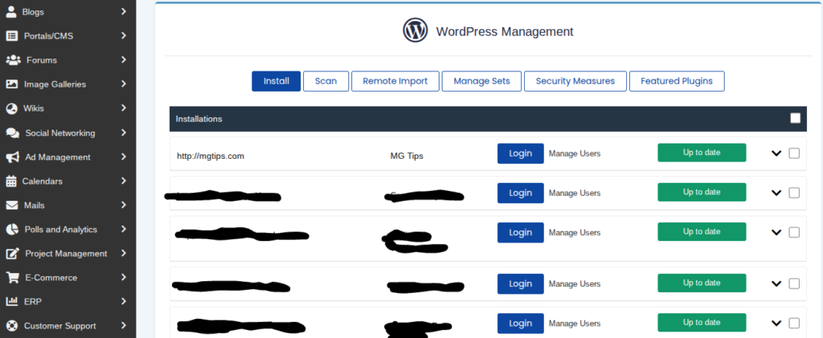
Task: Click the Blogs person icon in sidebar
Action: 11,11
